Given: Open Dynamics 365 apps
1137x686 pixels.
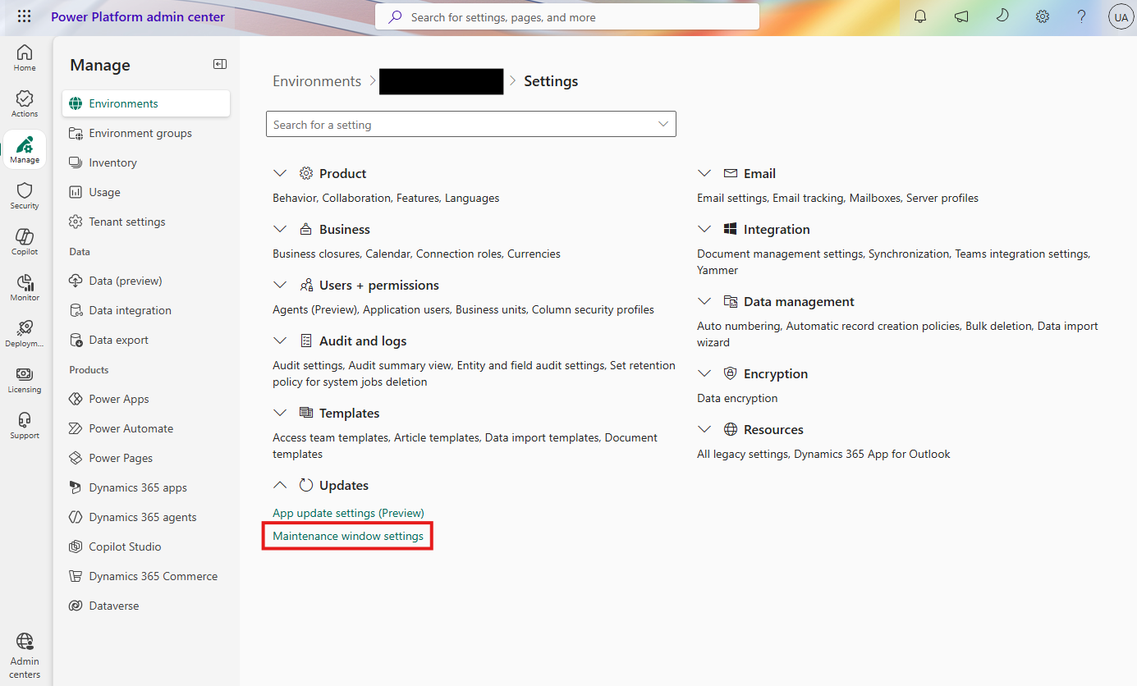Looking at the screenshot, I should (146, 487).
